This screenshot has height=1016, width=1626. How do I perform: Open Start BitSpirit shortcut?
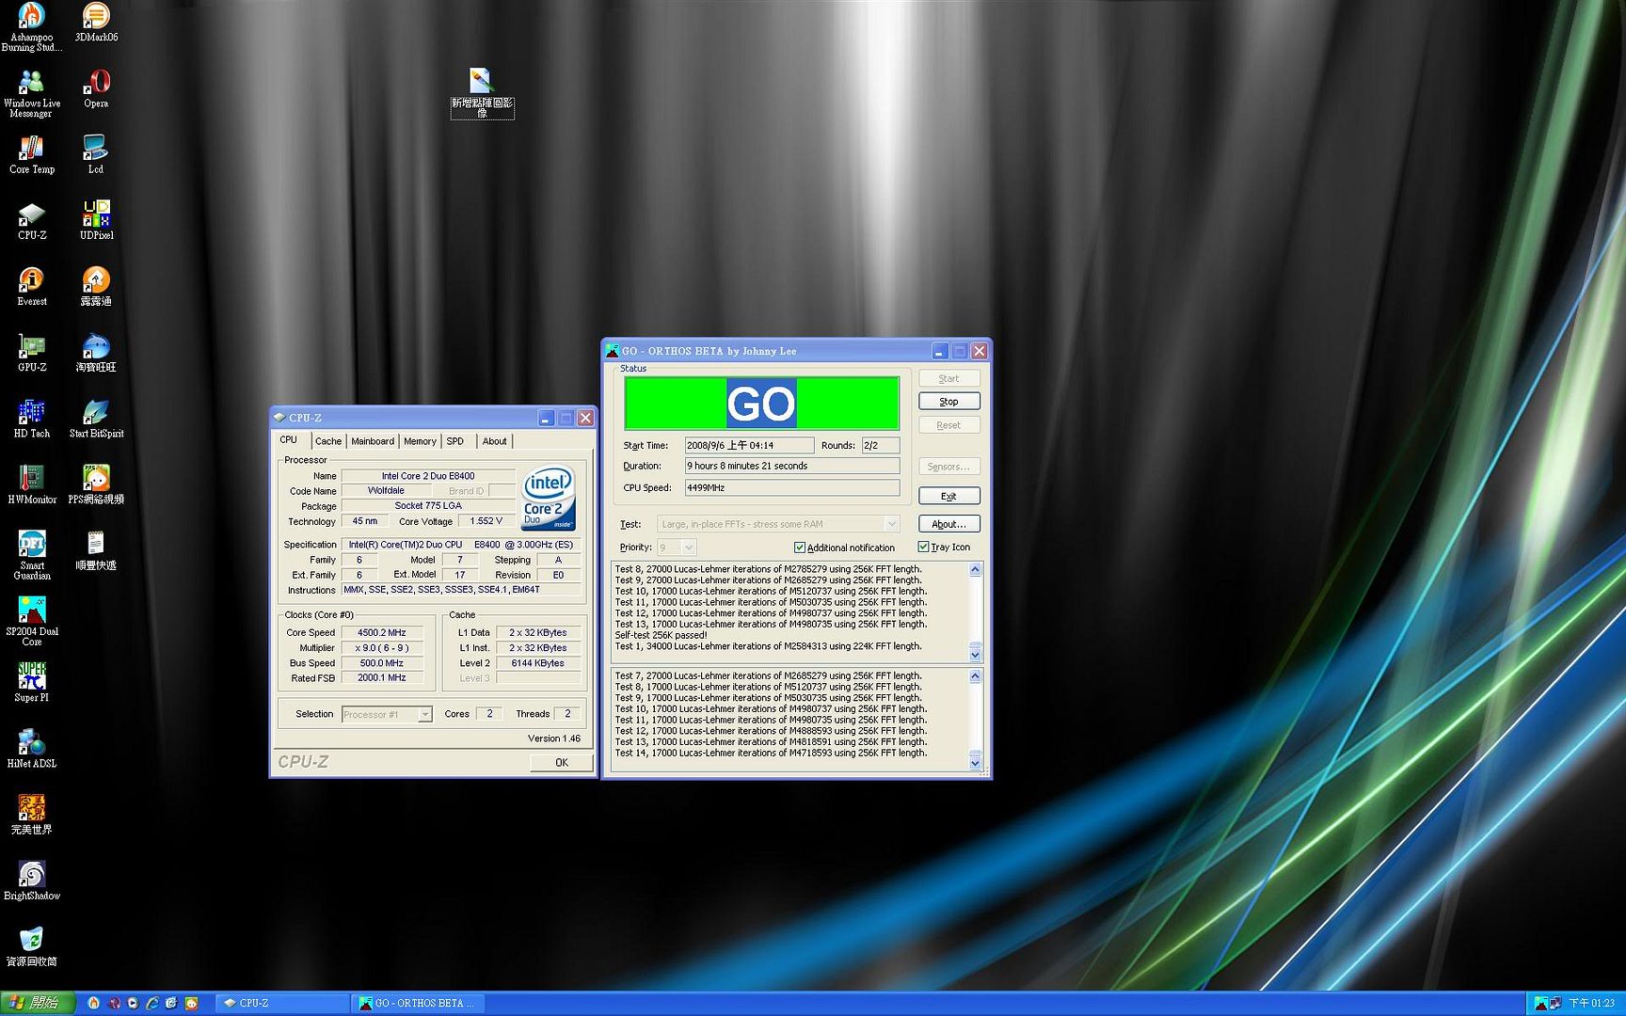point(96,419)
